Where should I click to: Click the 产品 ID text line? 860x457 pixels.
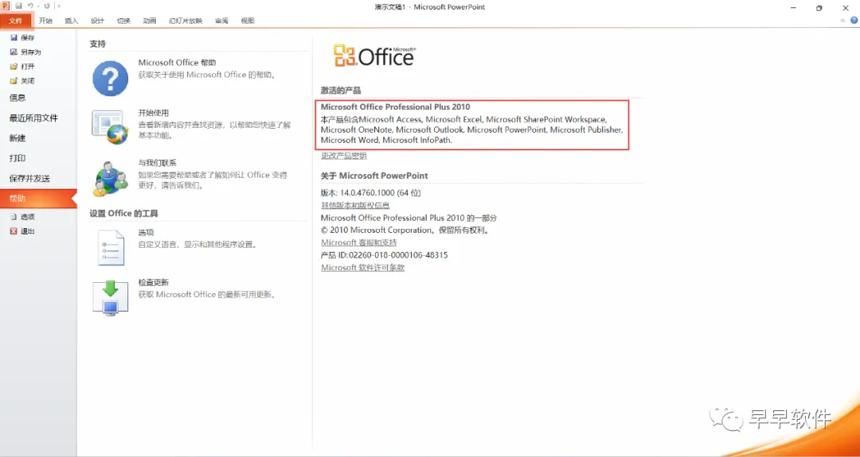pos(385,255)
